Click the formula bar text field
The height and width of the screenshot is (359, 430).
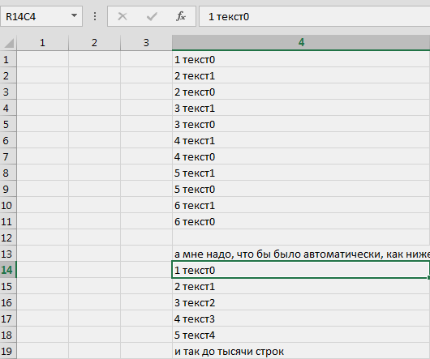(x=314, y=16)
